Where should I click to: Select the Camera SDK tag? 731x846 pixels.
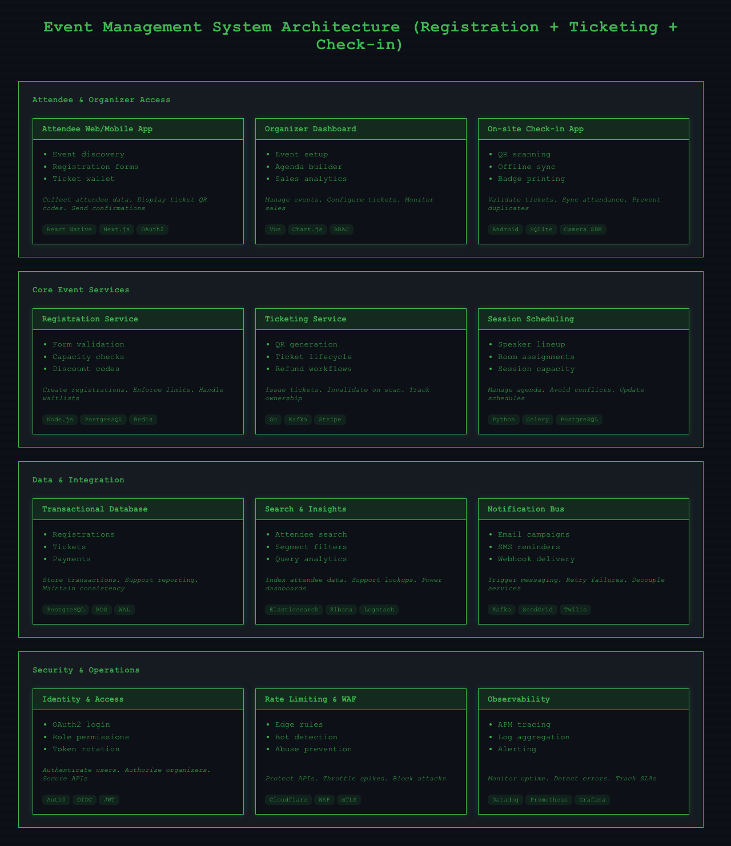pyautogui.click(x=583, y=229)
